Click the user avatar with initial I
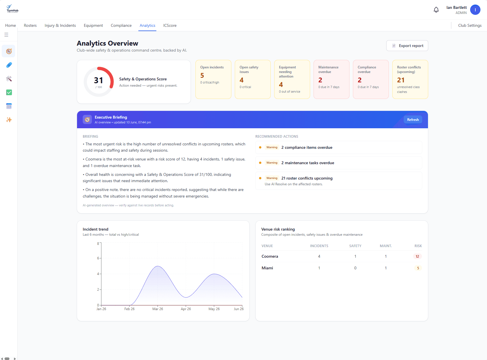 tap(475, 10)
